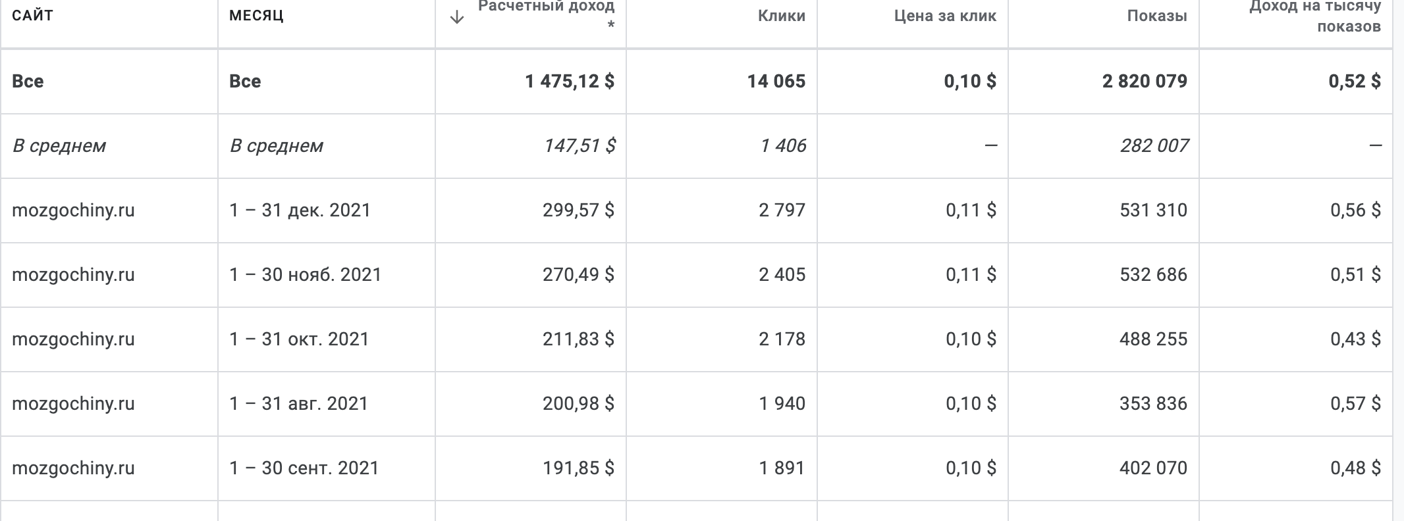The height and width of the screenshot is (521, 1404).
Task: Sort by Цена за клик column
Action: point(945,16)
